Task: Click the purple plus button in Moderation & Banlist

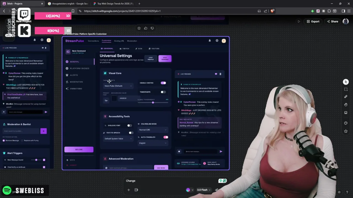Action: [x=43, y=131]
